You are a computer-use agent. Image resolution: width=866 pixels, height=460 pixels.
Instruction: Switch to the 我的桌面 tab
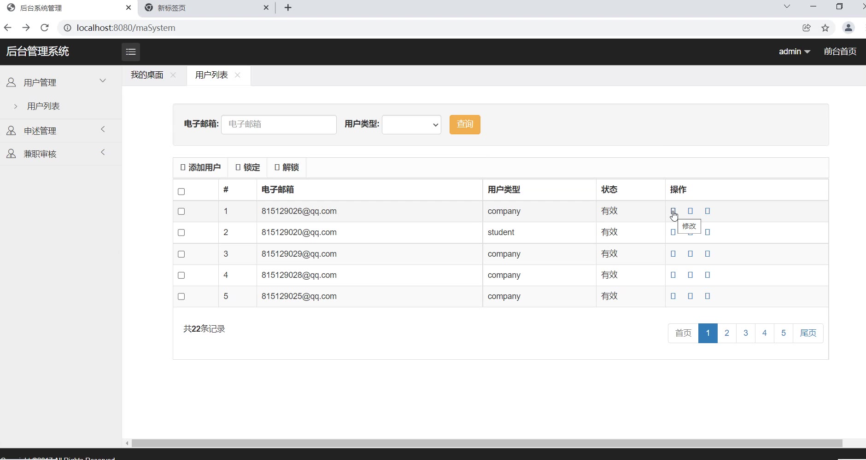pyautogui.click(x=147, y=75)
